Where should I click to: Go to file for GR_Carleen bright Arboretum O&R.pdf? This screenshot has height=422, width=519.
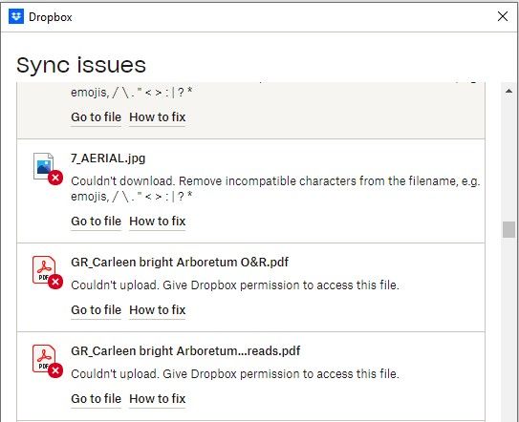pos(96,310)
